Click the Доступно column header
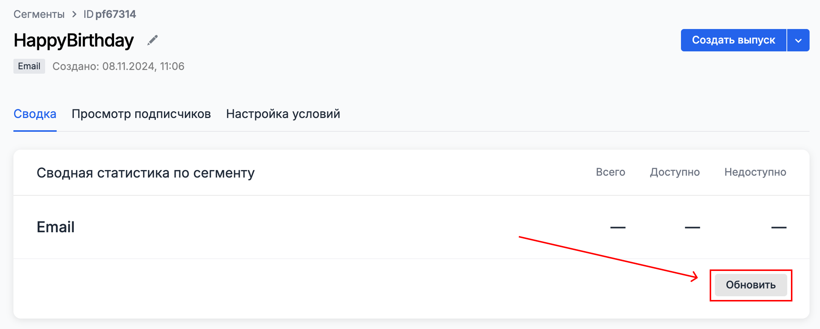820x329 pixels. (x=675, y=172)
